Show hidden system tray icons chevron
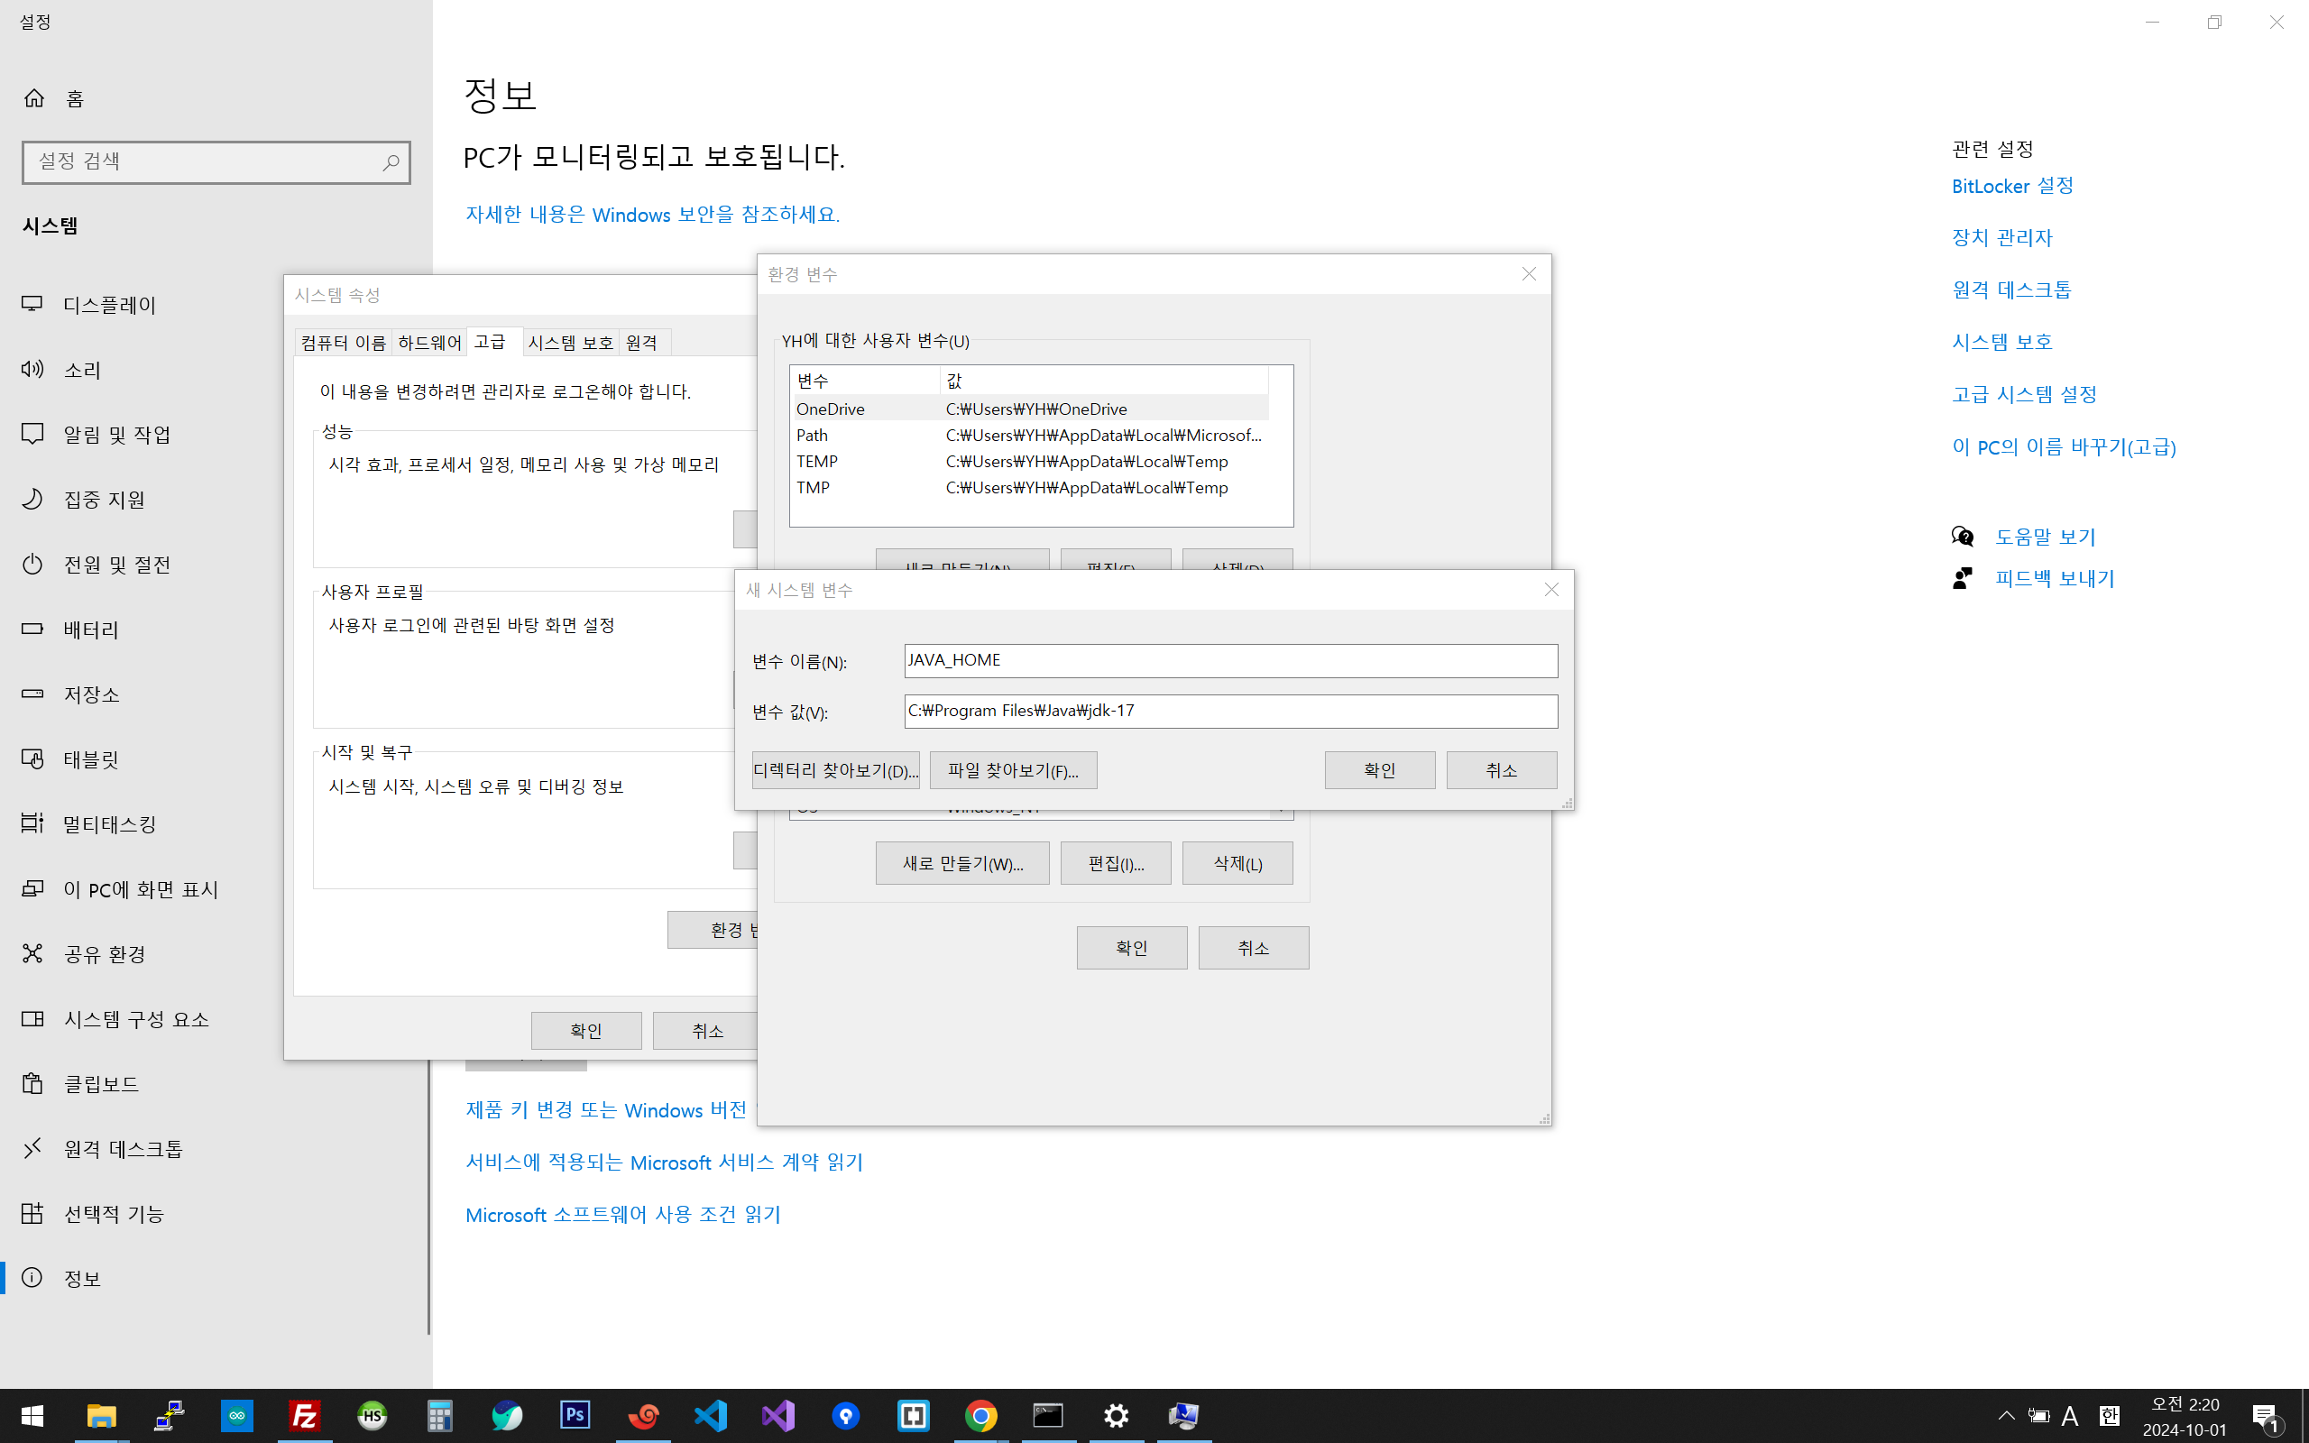Image resolution: width=2309 pixels, height=1443 pixels. (2006, 1415)
